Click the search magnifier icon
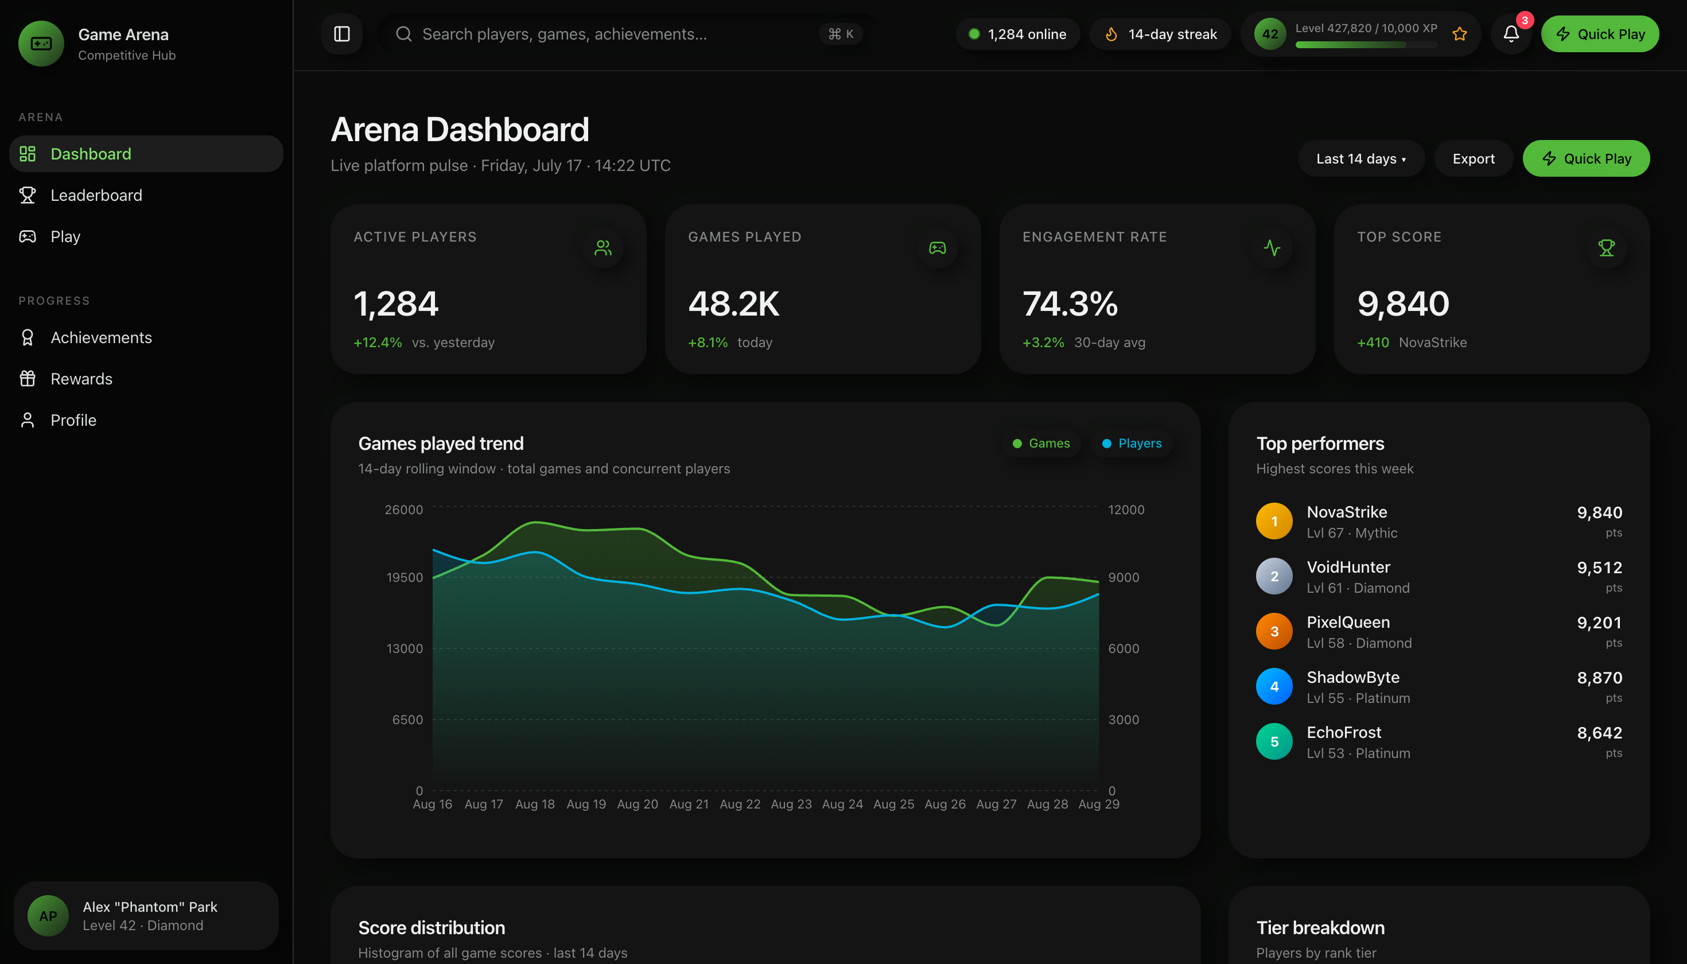This screenshot has width=1687, height=964. tap(403, 34)
